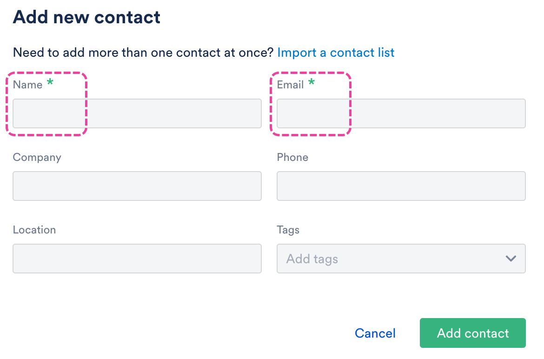The height and width of the screenshot is (359, 544).
Task: Select the Company input field
Action: (x=137, y=186)
